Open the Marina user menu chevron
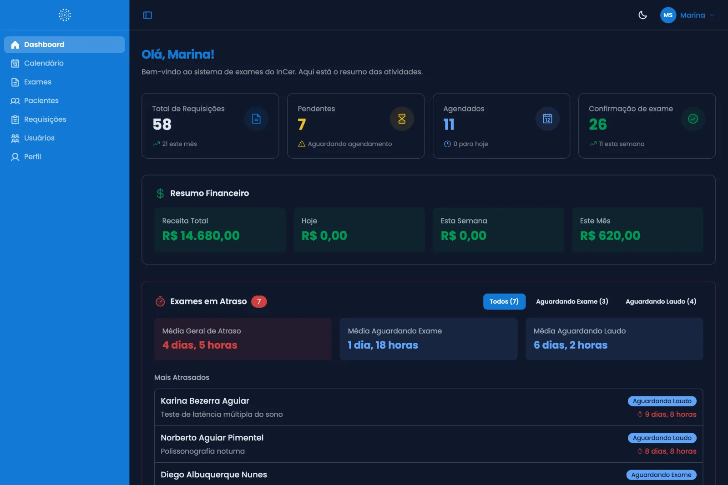 713,15
